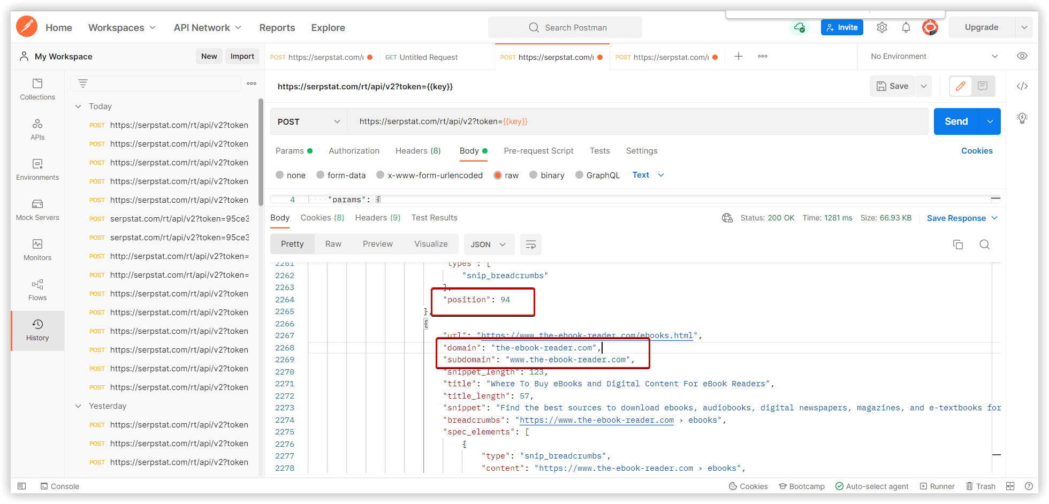
Task: Open the Monitors sidebar panel
Action: tap(37, 250)
